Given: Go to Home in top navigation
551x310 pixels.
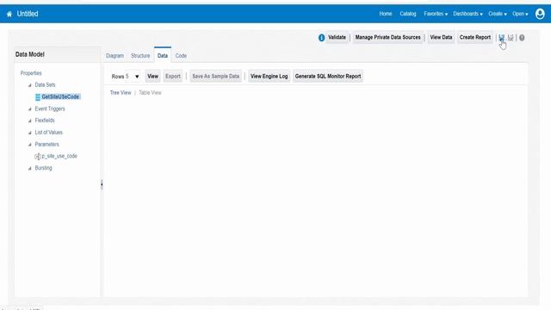Looking at the screenshot, I should coord(386,14).
